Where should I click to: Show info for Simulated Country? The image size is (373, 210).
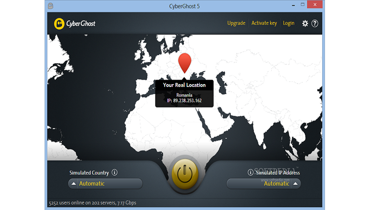(x=114, y=173)
